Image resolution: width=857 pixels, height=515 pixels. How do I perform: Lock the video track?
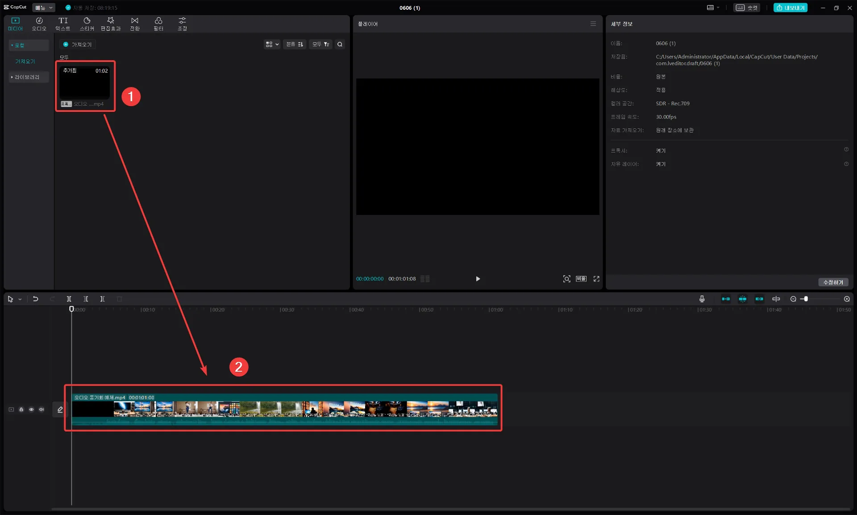click(x=21, y=409)
